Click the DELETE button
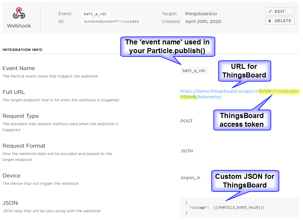Screen dimensions: 303x220 [280, 21]
